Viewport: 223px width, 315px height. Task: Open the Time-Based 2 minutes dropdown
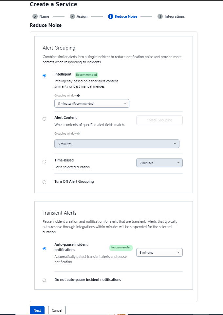pyautogui.click(x=159, y=163)
